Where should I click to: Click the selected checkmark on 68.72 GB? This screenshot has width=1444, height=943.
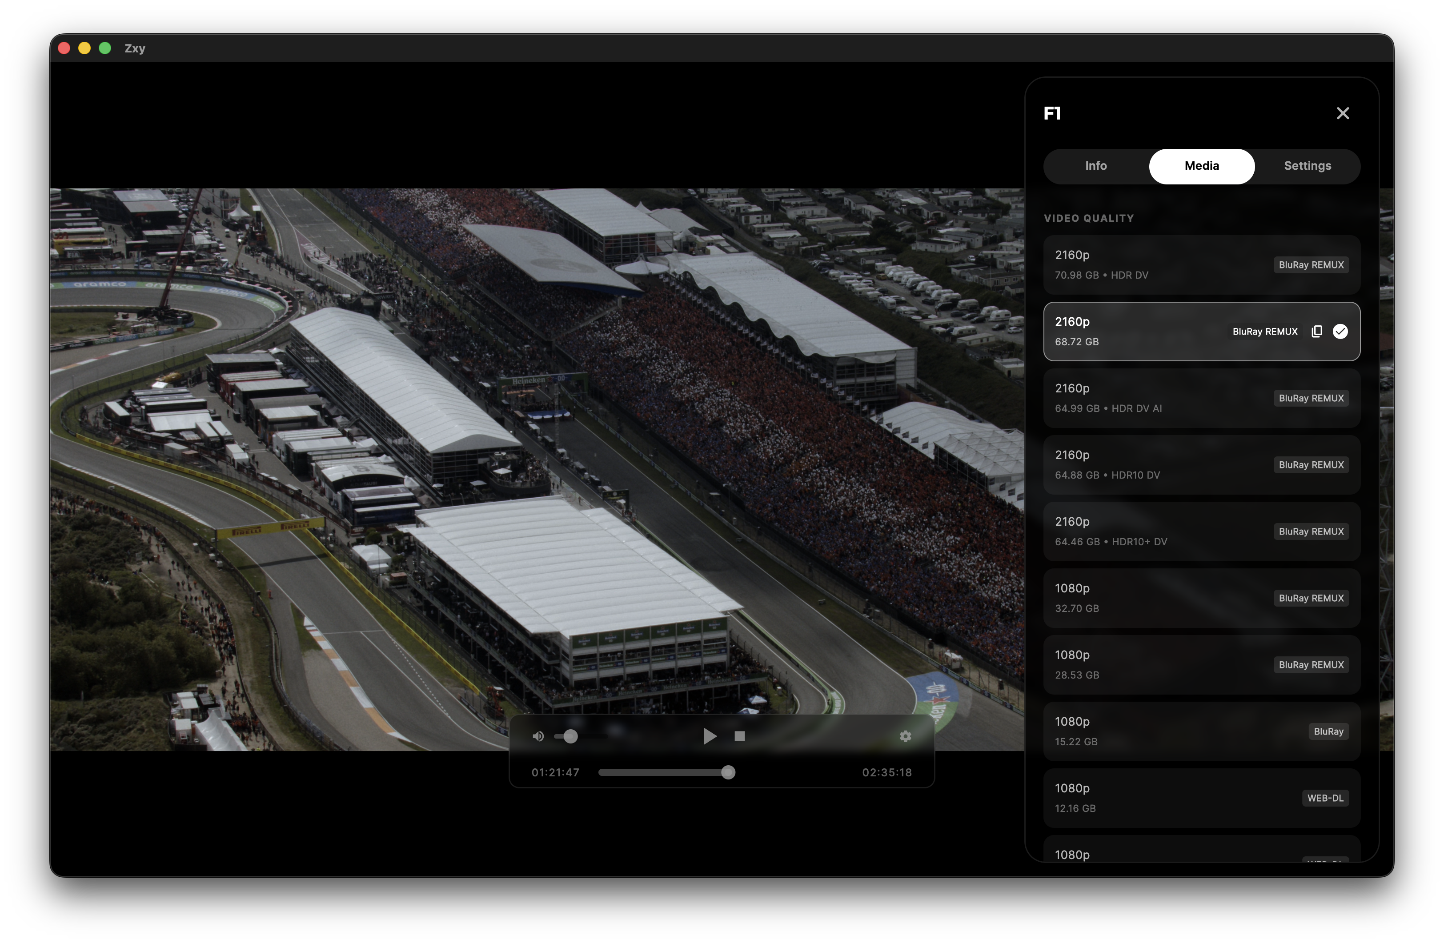1340,331
